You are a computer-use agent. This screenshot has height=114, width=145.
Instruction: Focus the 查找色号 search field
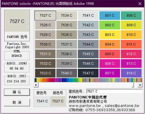[x=114, y=91]
